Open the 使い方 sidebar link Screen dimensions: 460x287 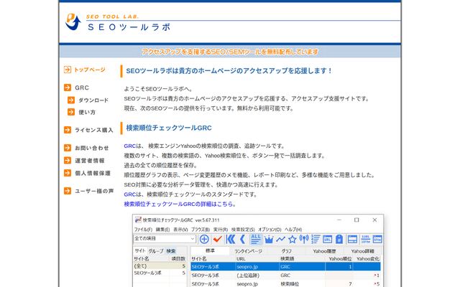pyautogui.click(x=87, y=112)
